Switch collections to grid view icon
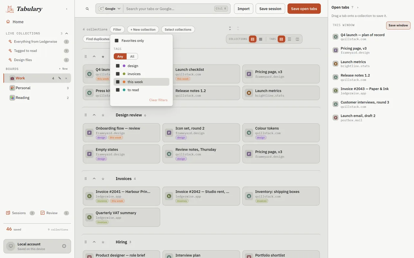This screenshot has width=414, height=258. [261, 39]
